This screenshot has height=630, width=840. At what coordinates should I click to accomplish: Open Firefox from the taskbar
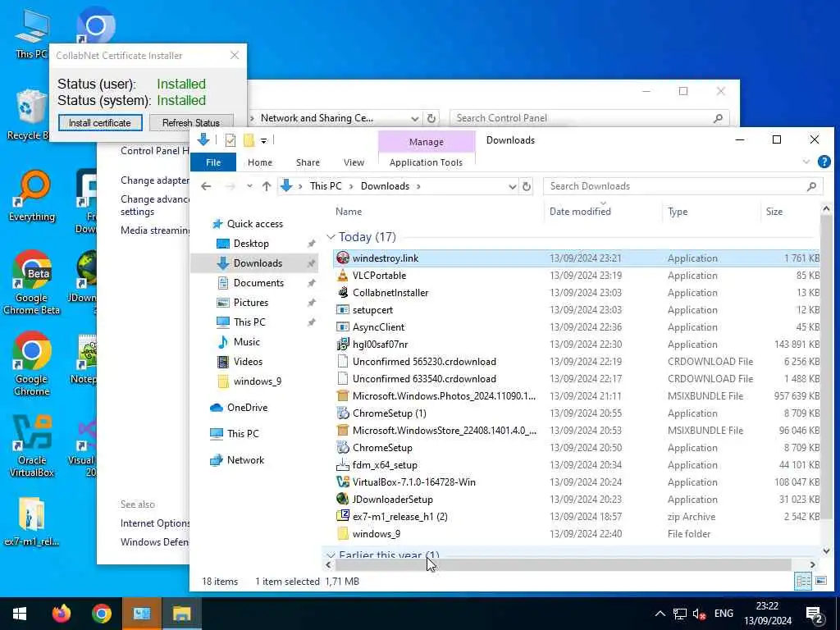coord(62,614)
